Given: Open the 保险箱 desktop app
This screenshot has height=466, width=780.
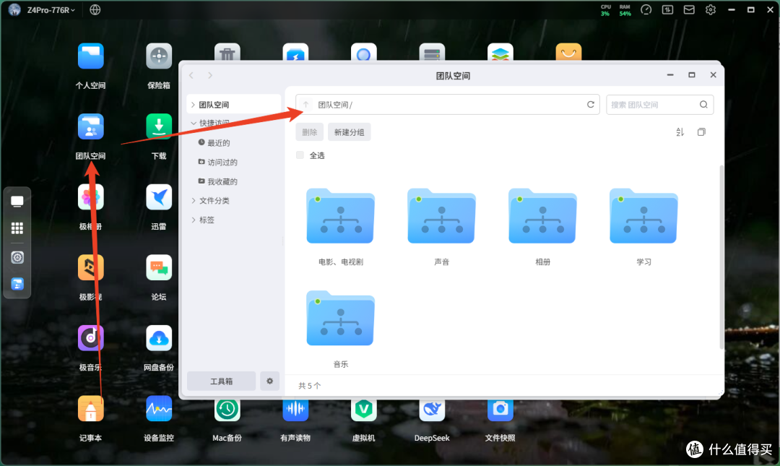Looking at the screenshot, I should tap(159, 56).
